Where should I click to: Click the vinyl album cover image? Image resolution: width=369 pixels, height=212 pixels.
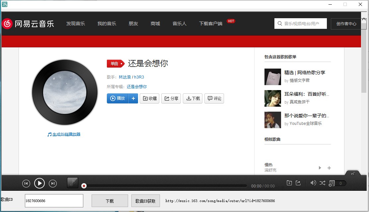[x=65, y=92]
